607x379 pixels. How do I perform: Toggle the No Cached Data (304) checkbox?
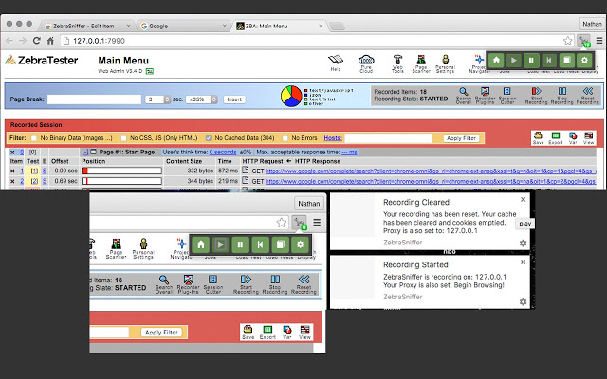click(209, 138)
